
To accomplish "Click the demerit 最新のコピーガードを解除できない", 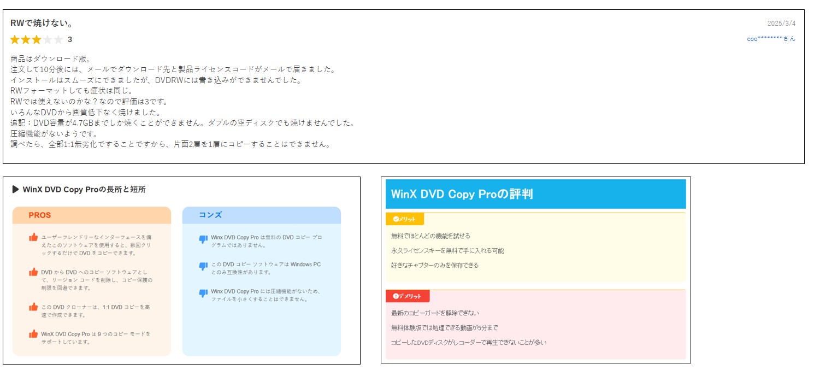I will pyautogui.click(x=435, y=313).
